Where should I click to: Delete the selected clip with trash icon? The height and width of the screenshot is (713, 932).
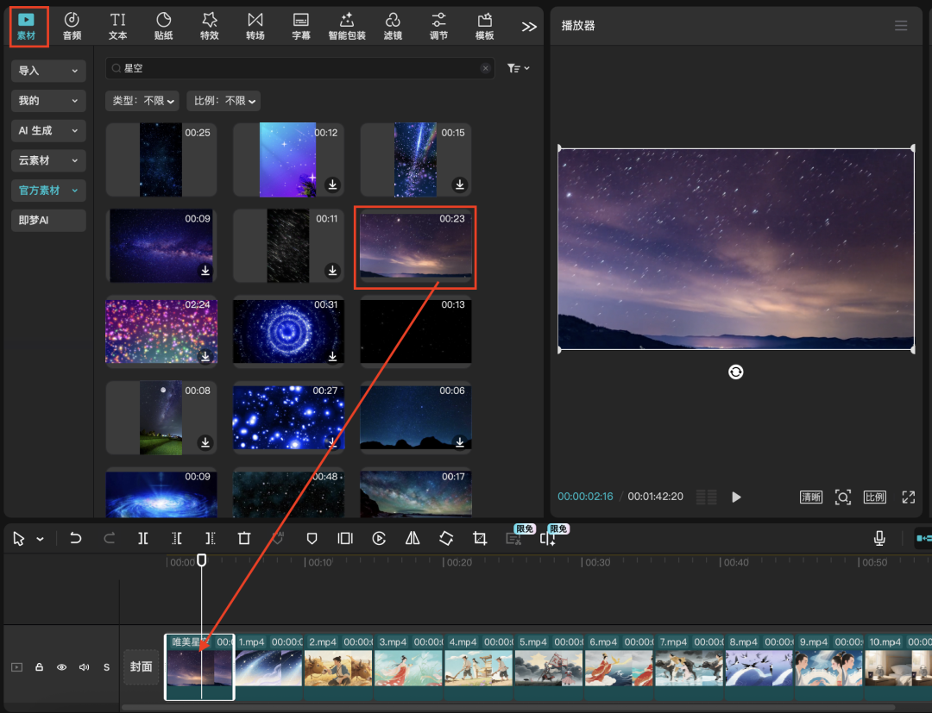[244, 538]
